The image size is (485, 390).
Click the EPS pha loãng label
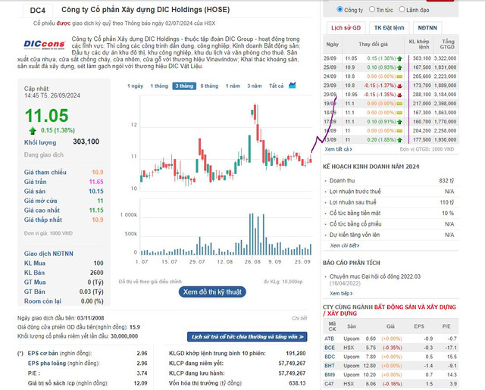47,363
